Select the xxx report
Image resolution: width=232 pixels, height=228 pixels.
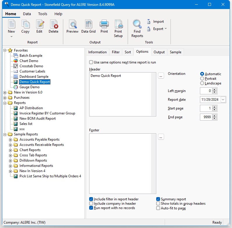coord(22,129)
